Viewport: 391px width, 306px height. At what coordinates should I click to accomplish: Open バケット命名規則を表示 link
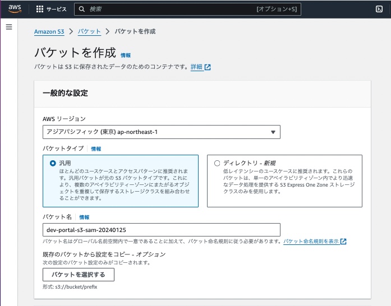311,241
